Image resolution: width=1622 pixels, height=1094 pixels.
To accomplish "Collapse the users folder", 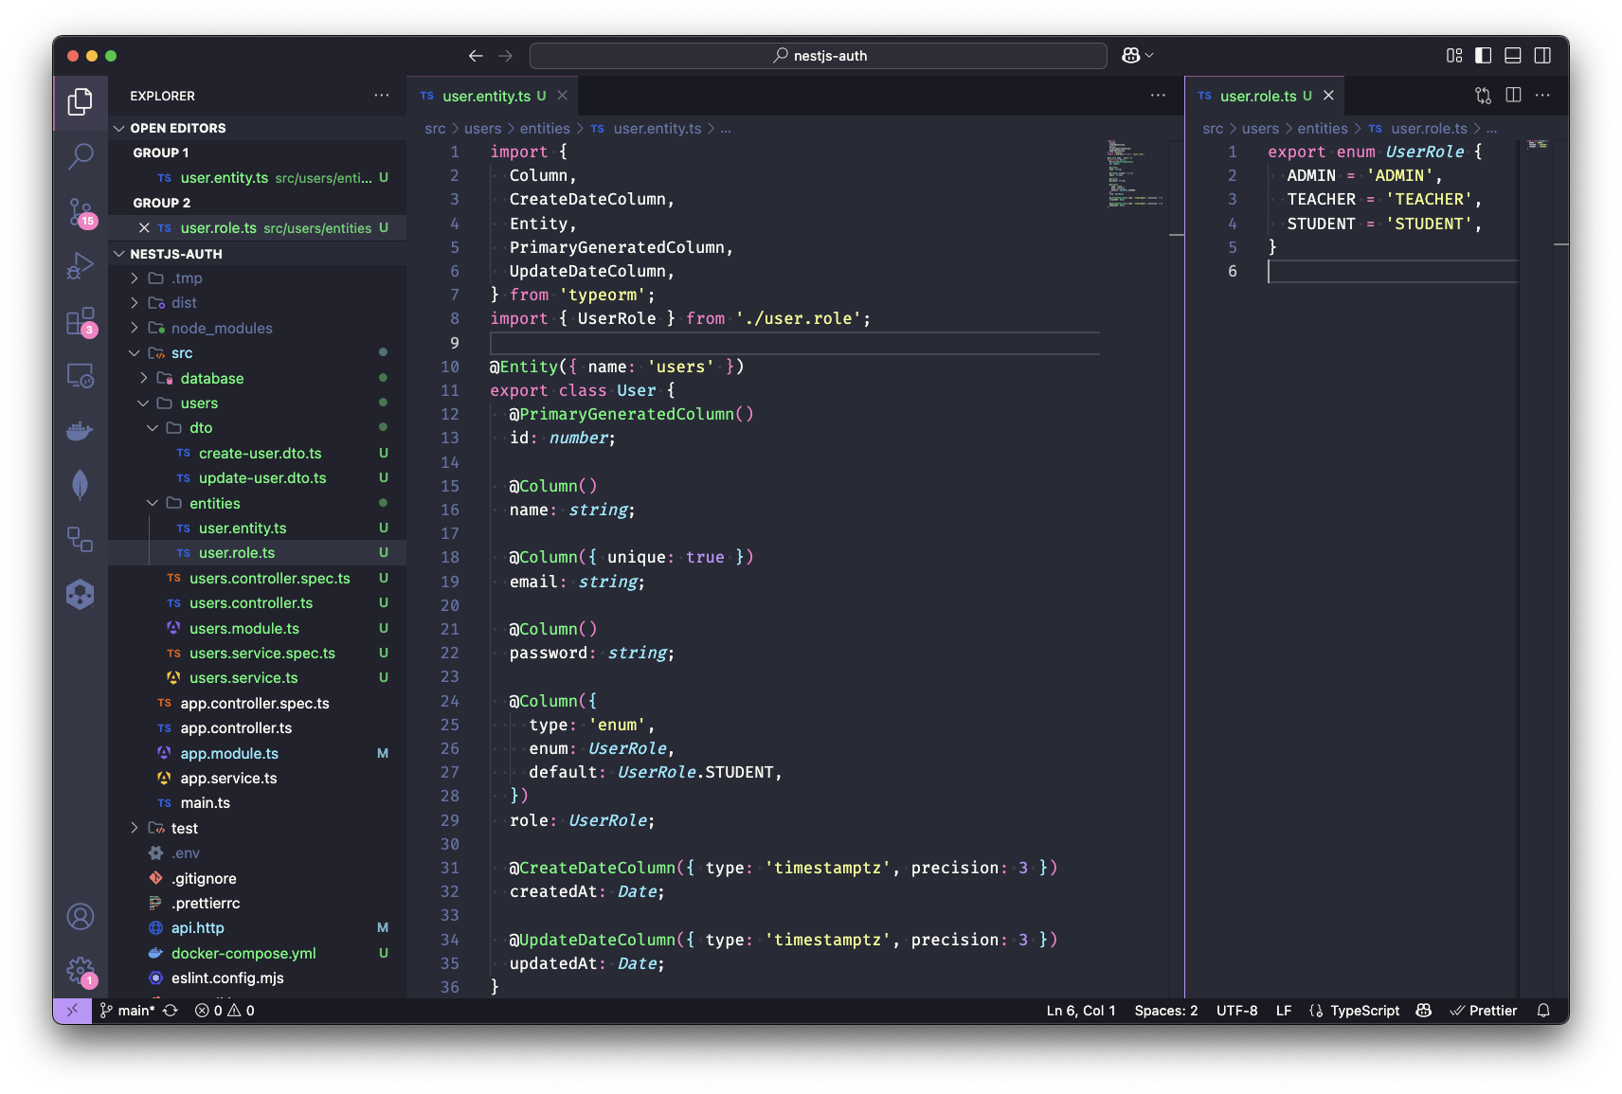I will point(258,404).
